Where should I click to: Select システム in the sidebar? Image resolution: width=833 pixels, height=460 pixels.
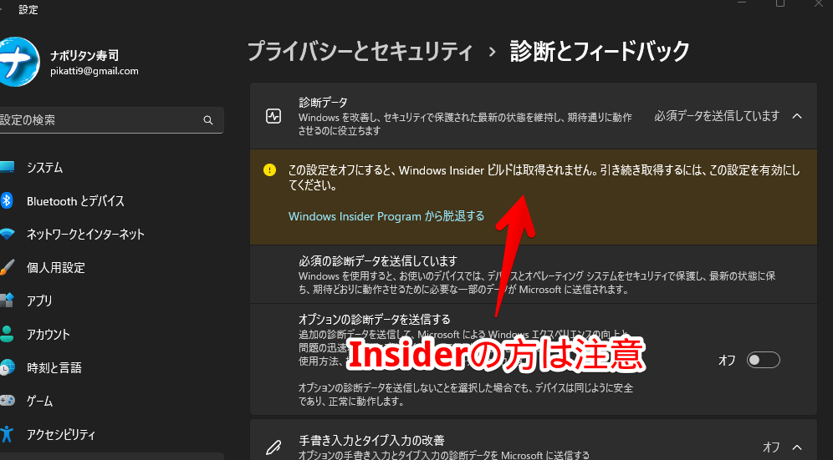coord(44,168)
